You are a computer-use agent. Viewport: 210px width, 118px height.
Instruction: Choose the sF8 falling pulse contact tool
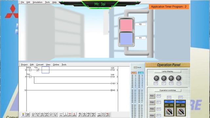85,114
